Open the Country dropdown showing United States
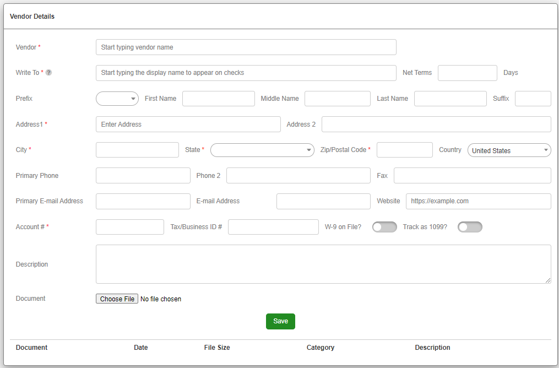Screen dimensions: 559x368 [509, 150]
